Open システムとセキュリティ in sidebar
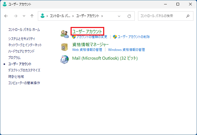 (21, 39)
